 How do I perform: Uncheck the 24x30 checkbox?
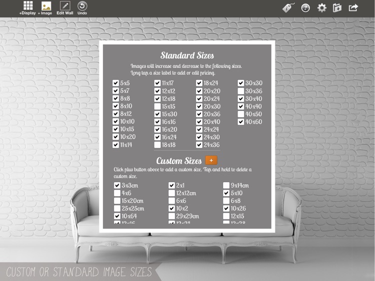point(199,137)
